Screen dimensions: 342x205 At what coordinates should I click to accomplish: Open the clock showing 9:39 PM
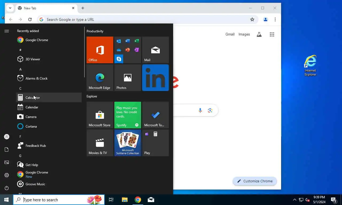pyautogui.click(x=319, y=200)
